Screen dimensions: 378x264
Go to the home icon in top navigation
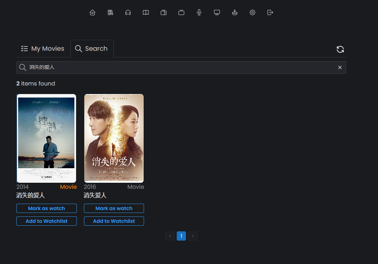92,13
